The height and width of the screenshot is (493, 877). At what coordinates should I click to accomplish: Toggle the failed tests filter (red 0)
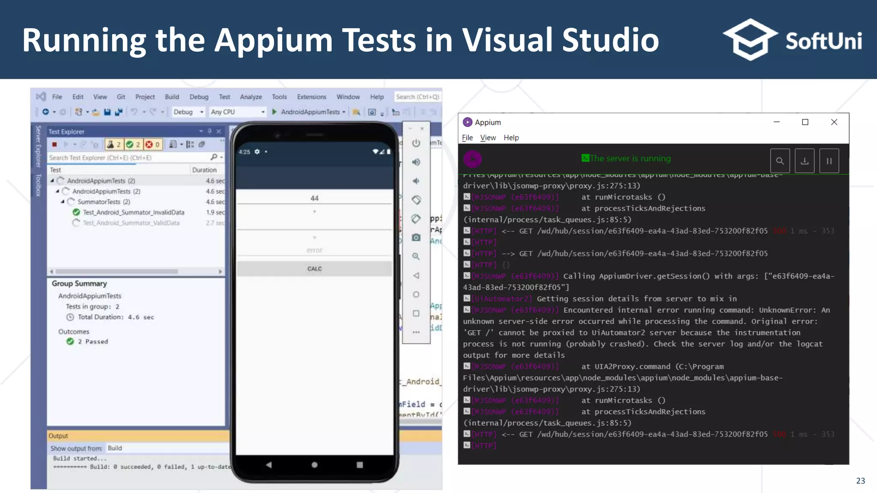pos(152,145)
